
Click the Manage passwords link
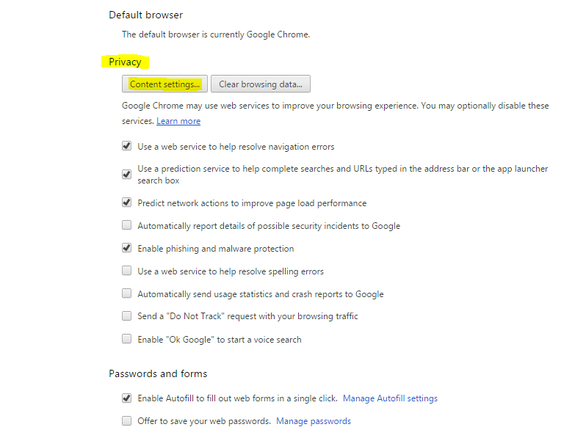(x=314, y=421)
